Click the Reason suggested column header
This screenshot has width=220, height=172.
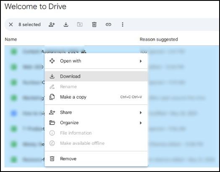pos(159,39)
